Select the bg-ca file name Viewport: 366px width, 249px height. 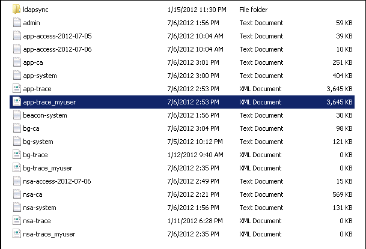(x=31, y=128)
